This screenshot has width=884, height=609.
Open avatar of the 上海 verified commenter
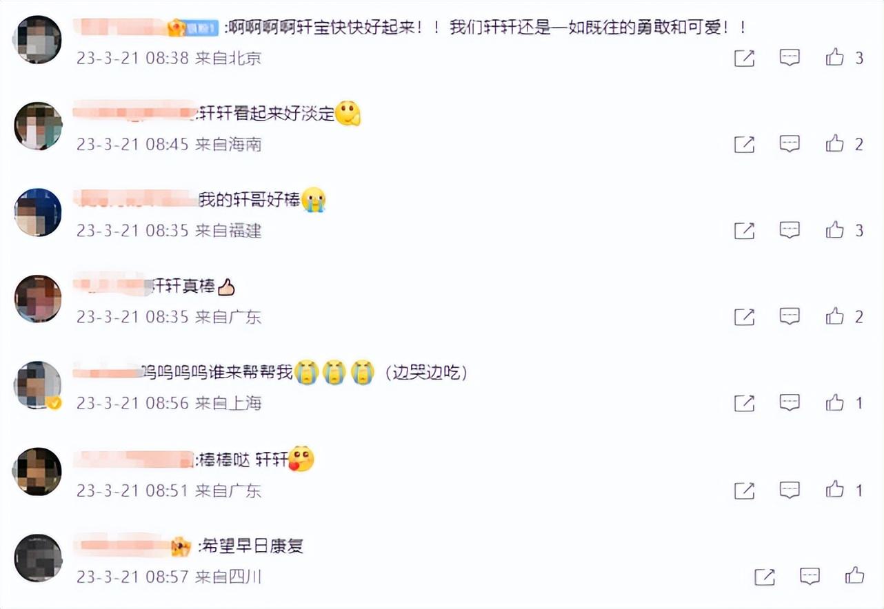click(38, 385)
